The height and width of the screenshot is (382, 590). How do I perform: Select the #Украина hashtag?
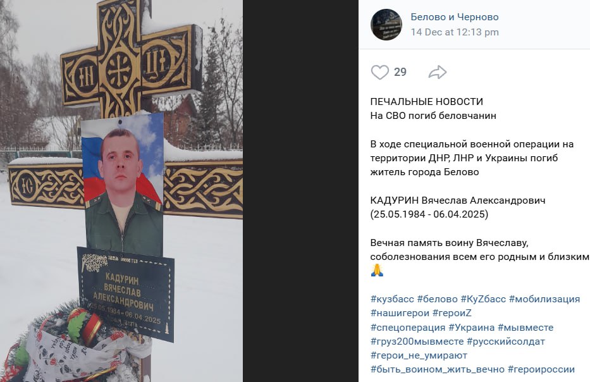[x=472, y=328]
